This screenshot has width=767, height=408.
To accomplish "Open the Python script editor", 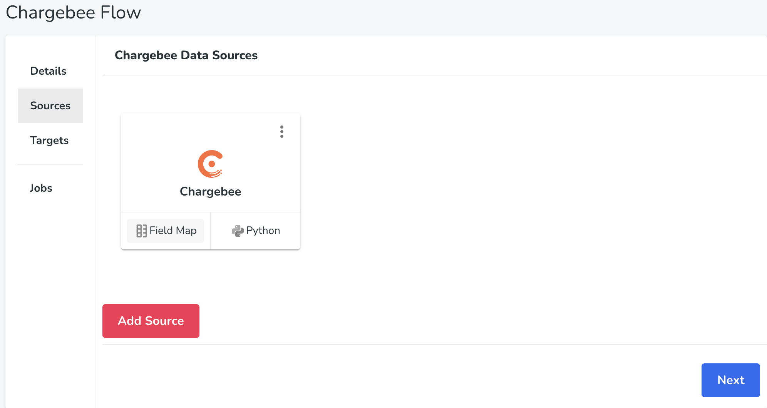I will click(x=256, y=231).
